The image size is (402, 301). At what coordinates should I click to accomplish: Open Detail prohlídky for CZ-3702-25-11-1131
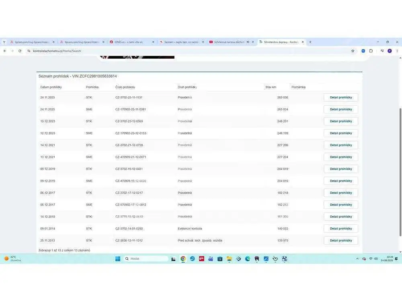click(x=341, y=98)
